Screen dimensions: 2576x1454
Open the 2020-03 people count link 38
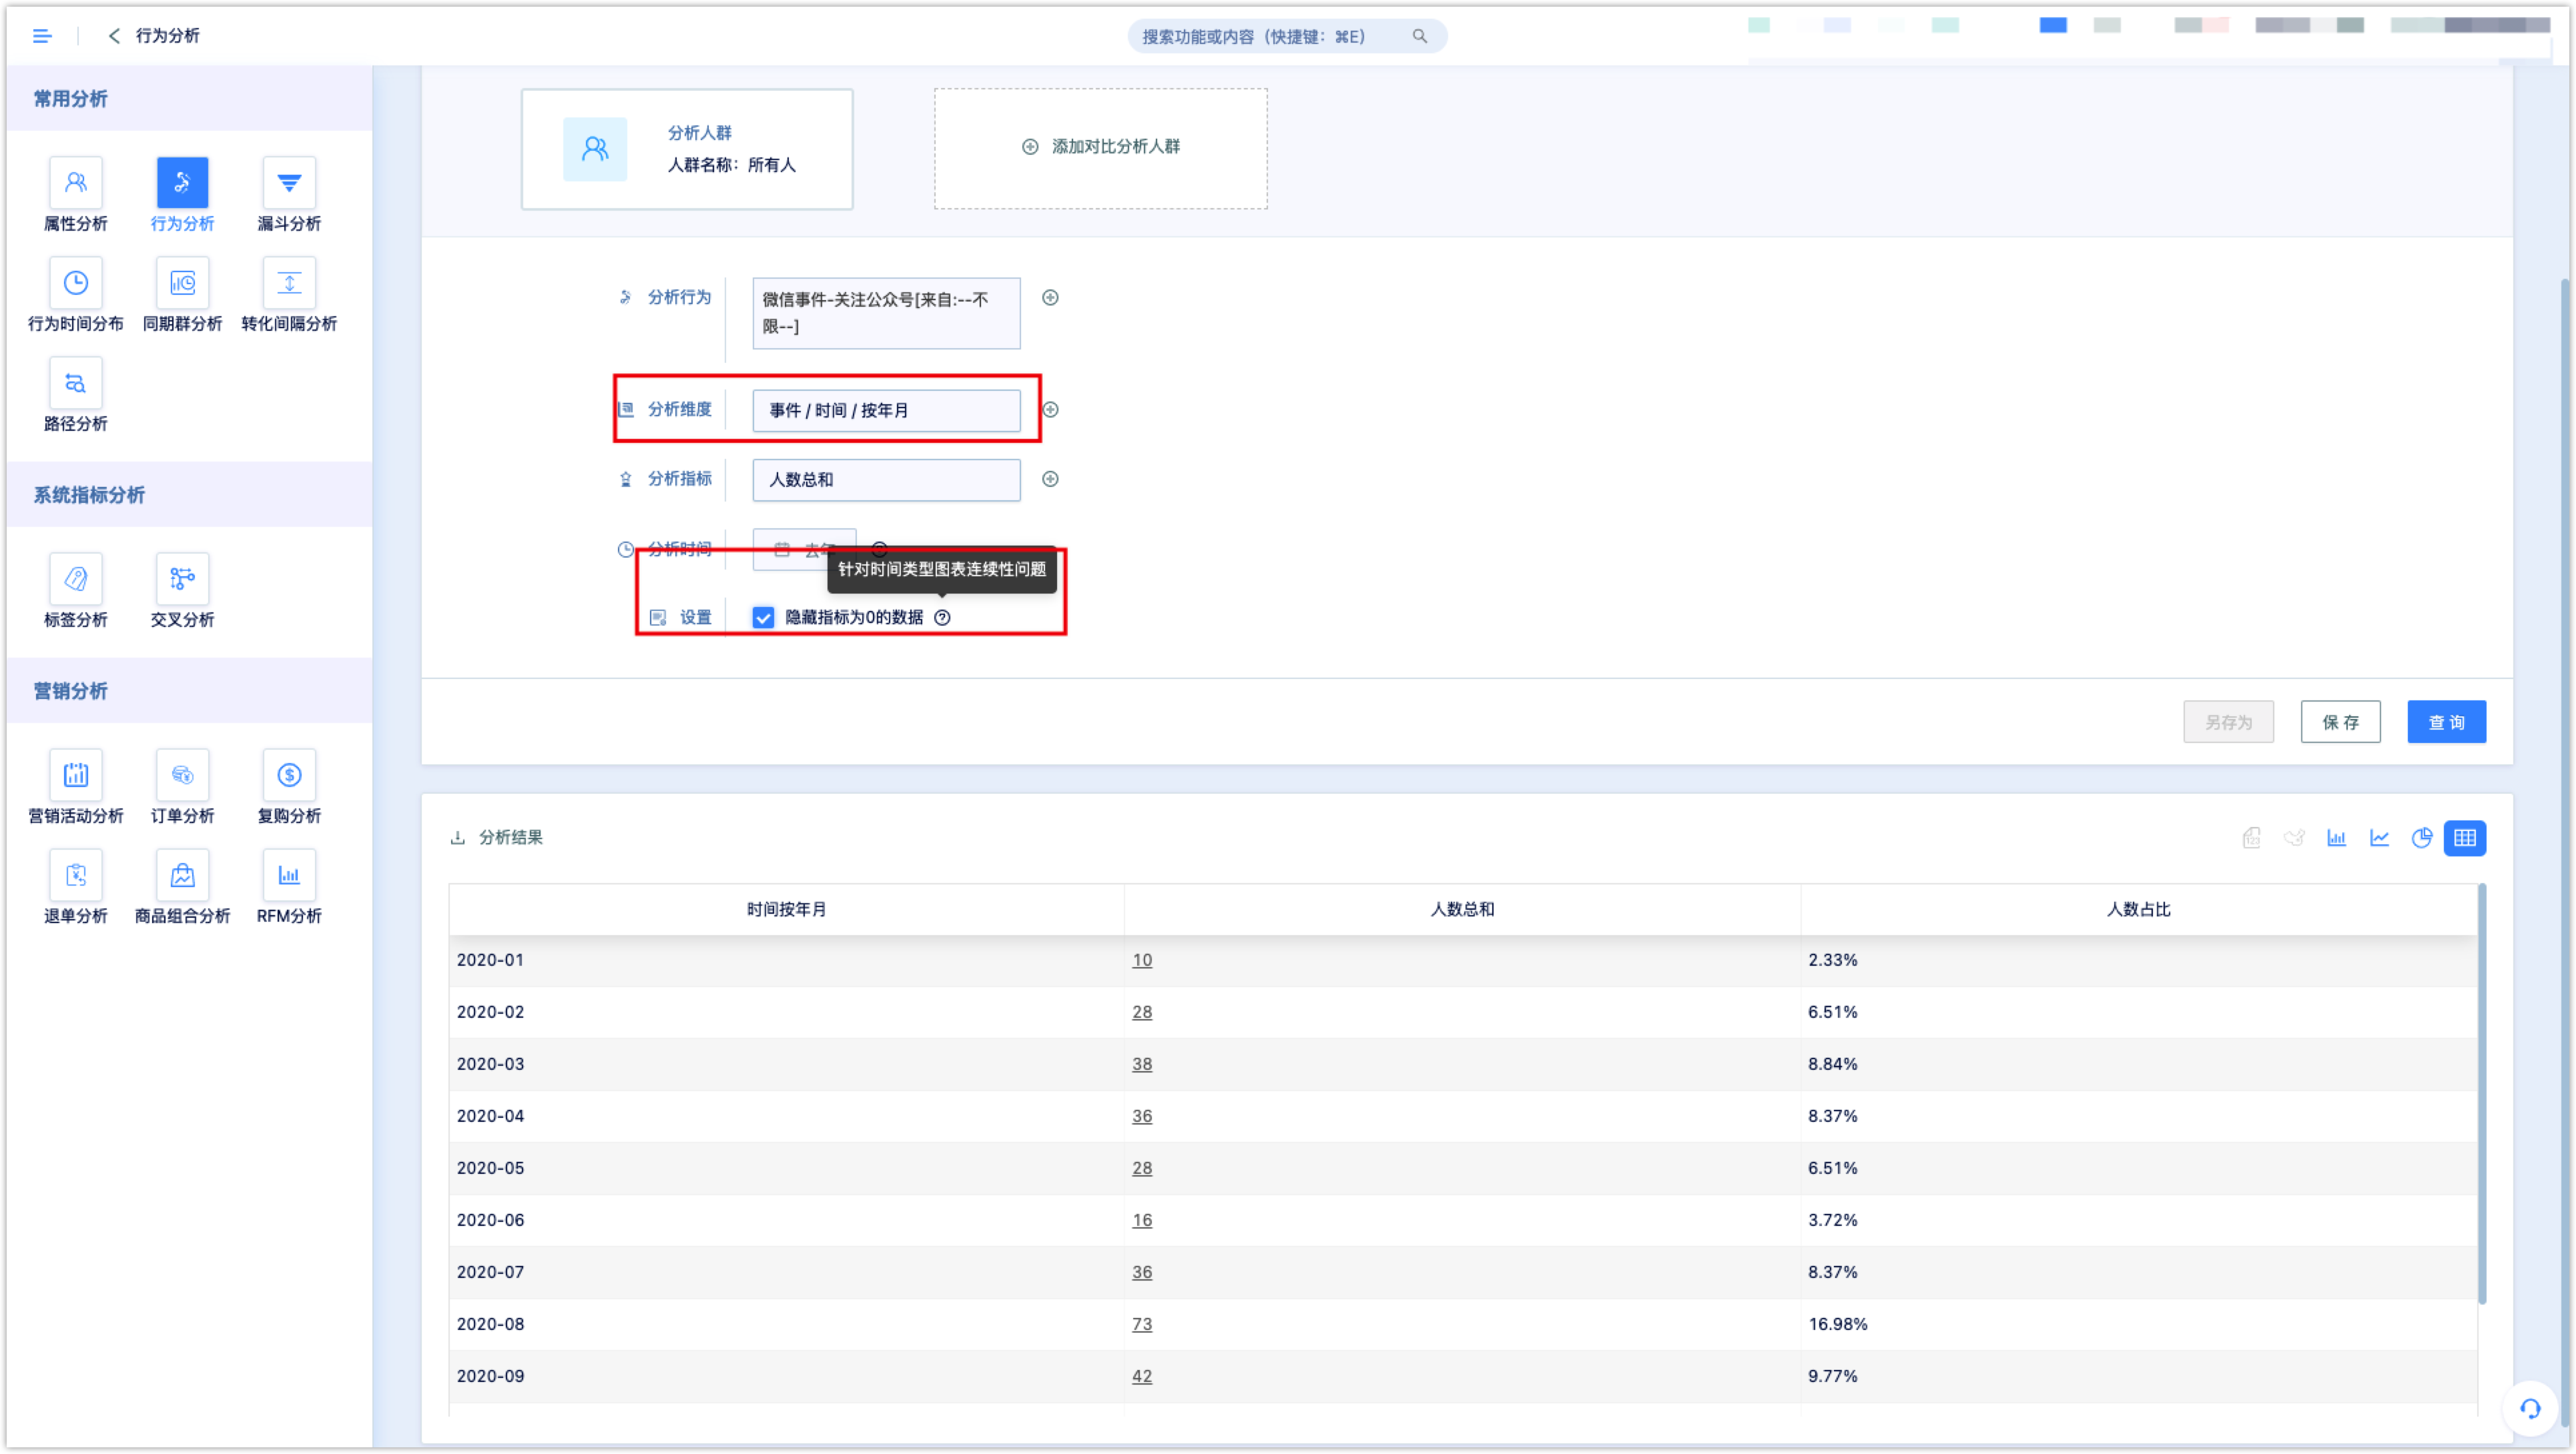(x=1142, y=1063)
